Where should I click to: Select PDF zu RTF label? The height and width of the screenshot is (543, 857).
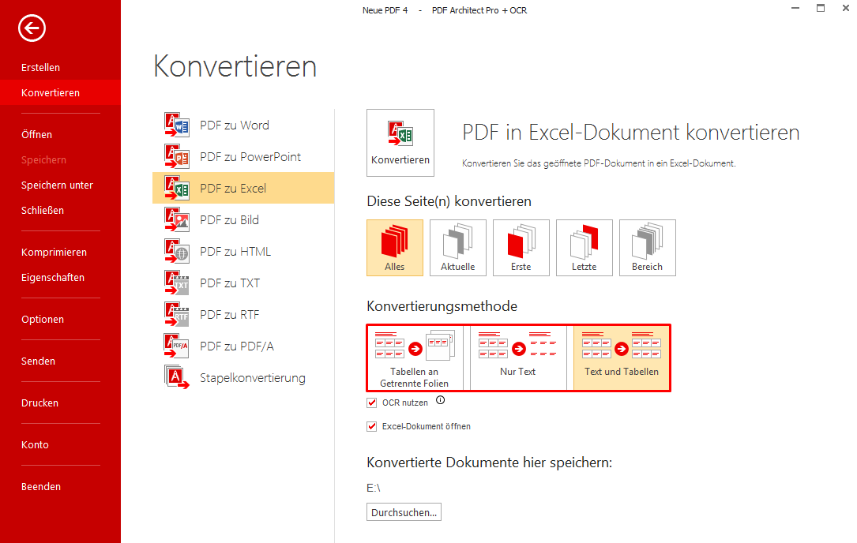[x=230, y=315]
